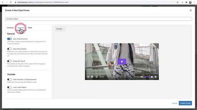Click the site lock icon in address bar
The height and width of the screenshot is (110, 197).
pos(15,2)
